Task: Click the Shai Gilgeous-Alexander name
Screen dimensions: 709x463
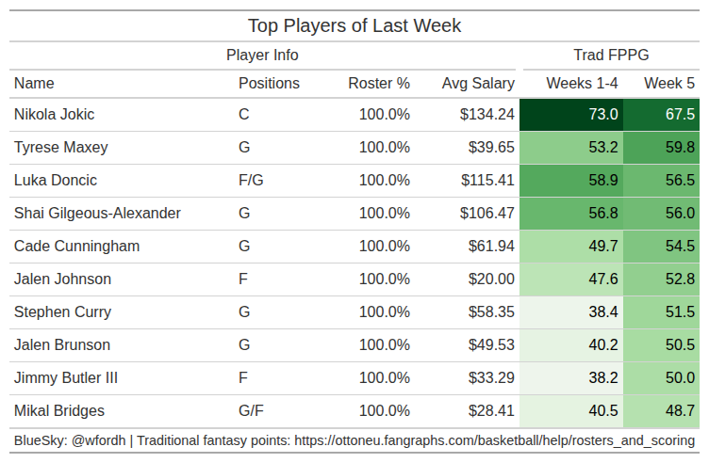Action: pos(97,214)
